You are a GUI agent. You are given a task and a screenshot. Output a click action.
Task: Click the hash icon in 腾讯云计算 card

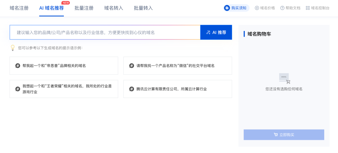pyautogui.click(x=131, y=89)
